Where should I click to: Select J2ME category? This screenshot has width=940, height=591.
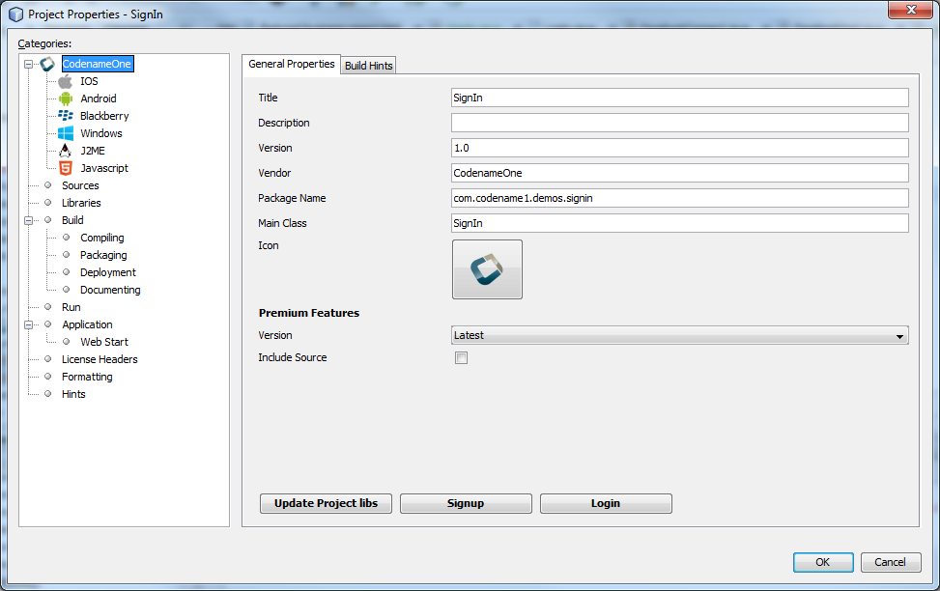[93, 151]
